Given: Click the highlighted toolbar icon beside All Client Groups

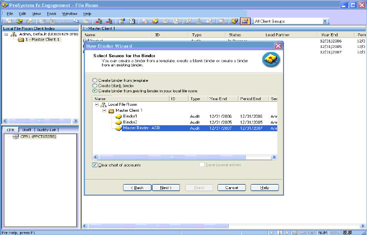Looking at the screenshot, I should pyautogui.click(x=245, y=21).
